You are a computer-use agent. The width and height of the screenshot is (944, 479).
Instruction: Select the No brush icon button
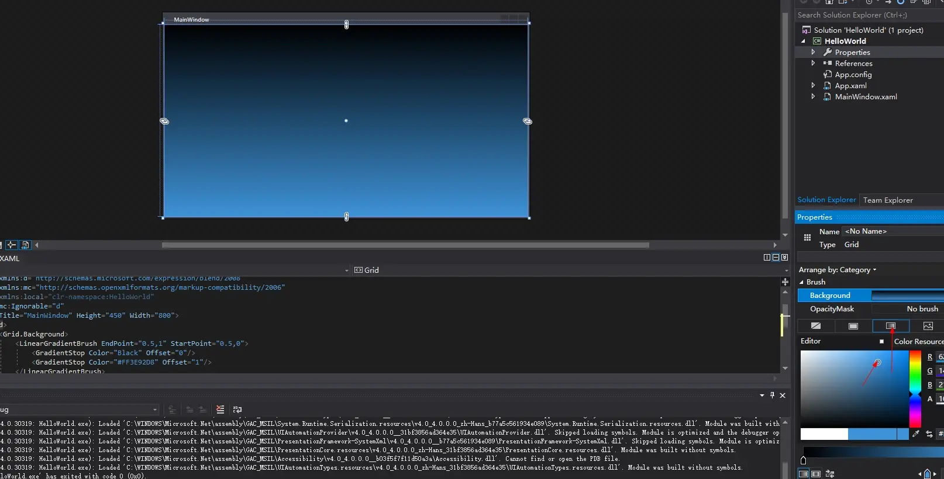click(816, 326)
